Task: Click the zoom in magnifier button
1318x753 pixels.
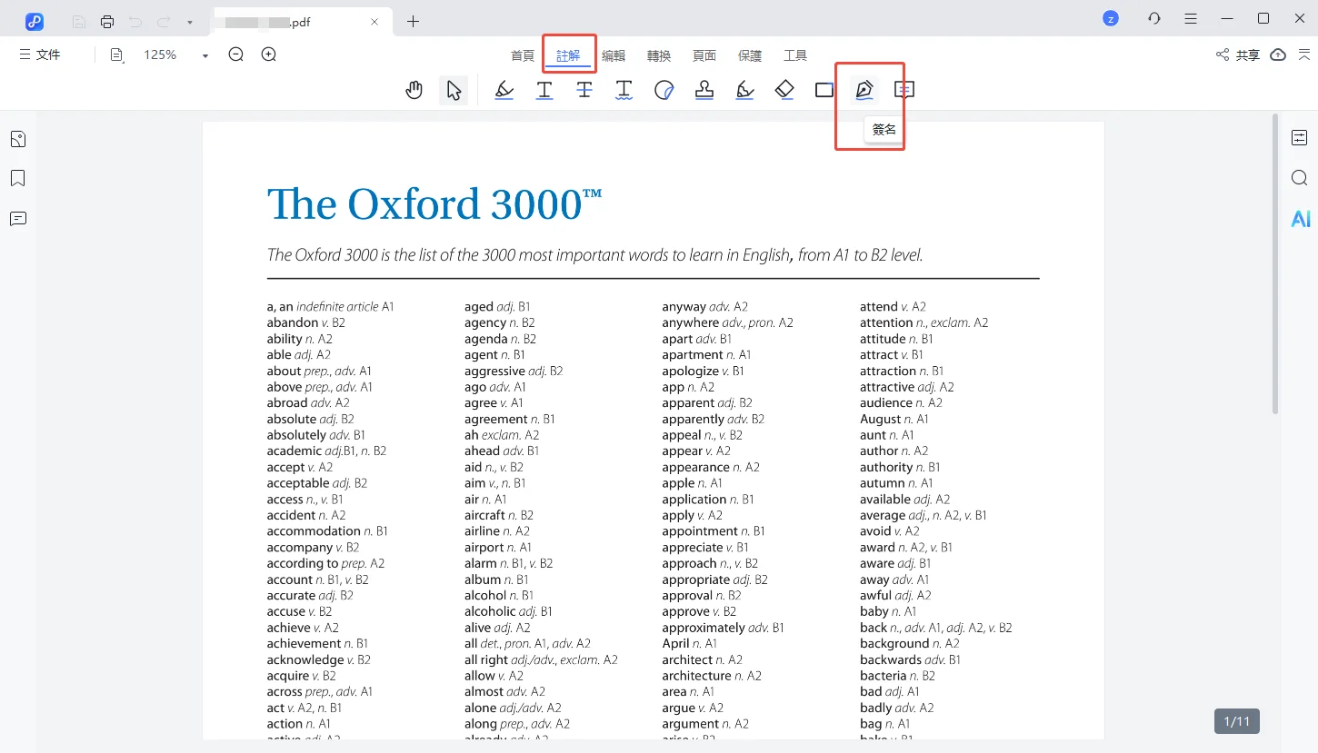Action: [269, 55]
